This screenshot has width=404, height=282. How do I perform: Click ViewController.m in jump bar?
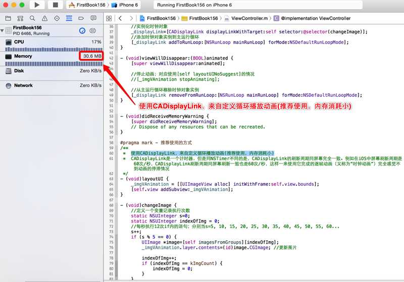(246, 18)
